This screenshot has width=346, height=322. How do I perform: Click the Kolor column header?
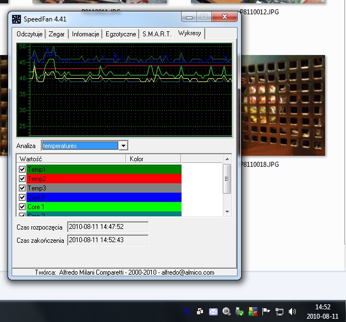pyautogui.click(x=153, y=159)
